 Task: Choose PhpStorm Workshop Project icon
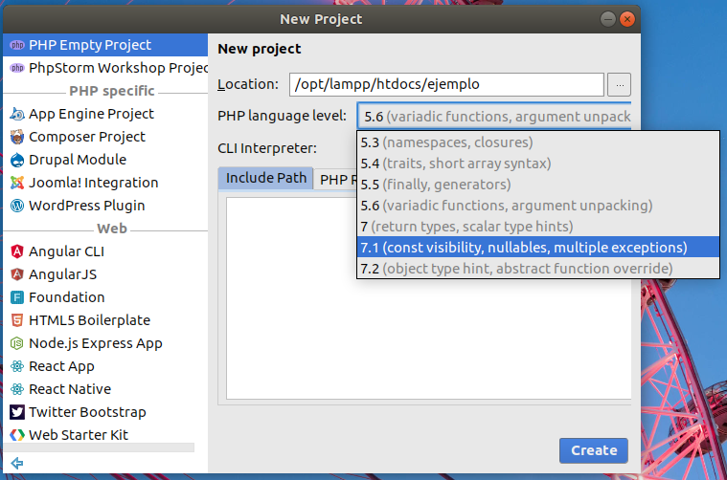pyautogui.click(x=17, y=68)
